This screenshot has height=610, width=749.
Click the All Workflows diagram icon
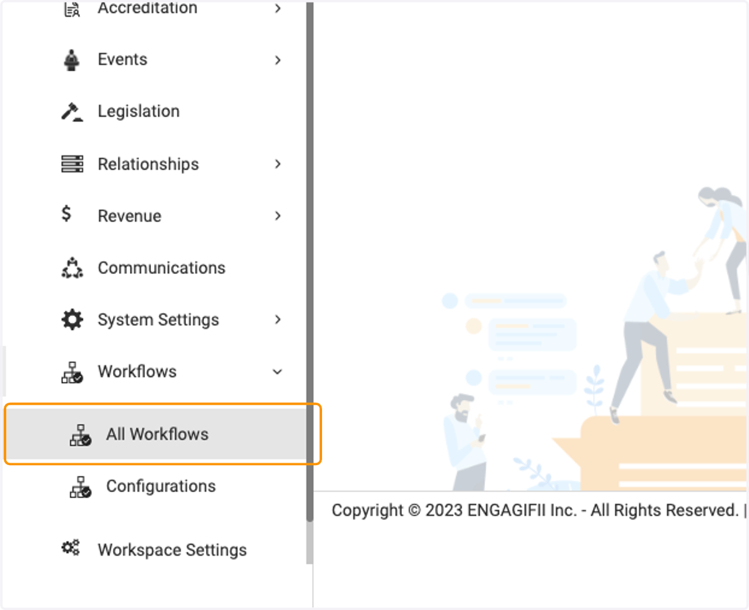80,435
